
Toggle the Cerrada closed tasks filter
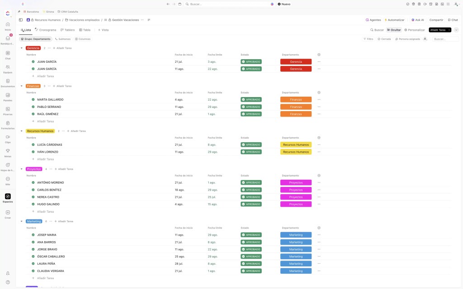point(384,39)
